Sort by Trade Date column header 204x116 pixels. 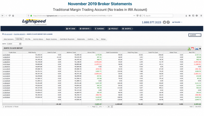tap(12, 52)
